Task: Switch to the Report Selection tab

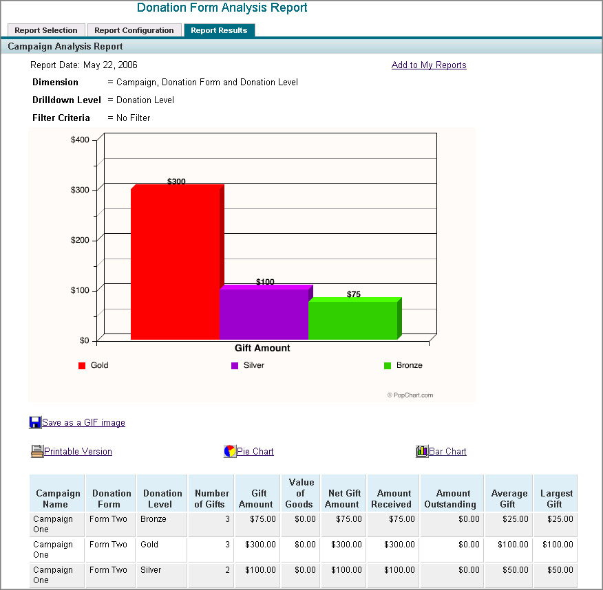Action: click(46, 30)
